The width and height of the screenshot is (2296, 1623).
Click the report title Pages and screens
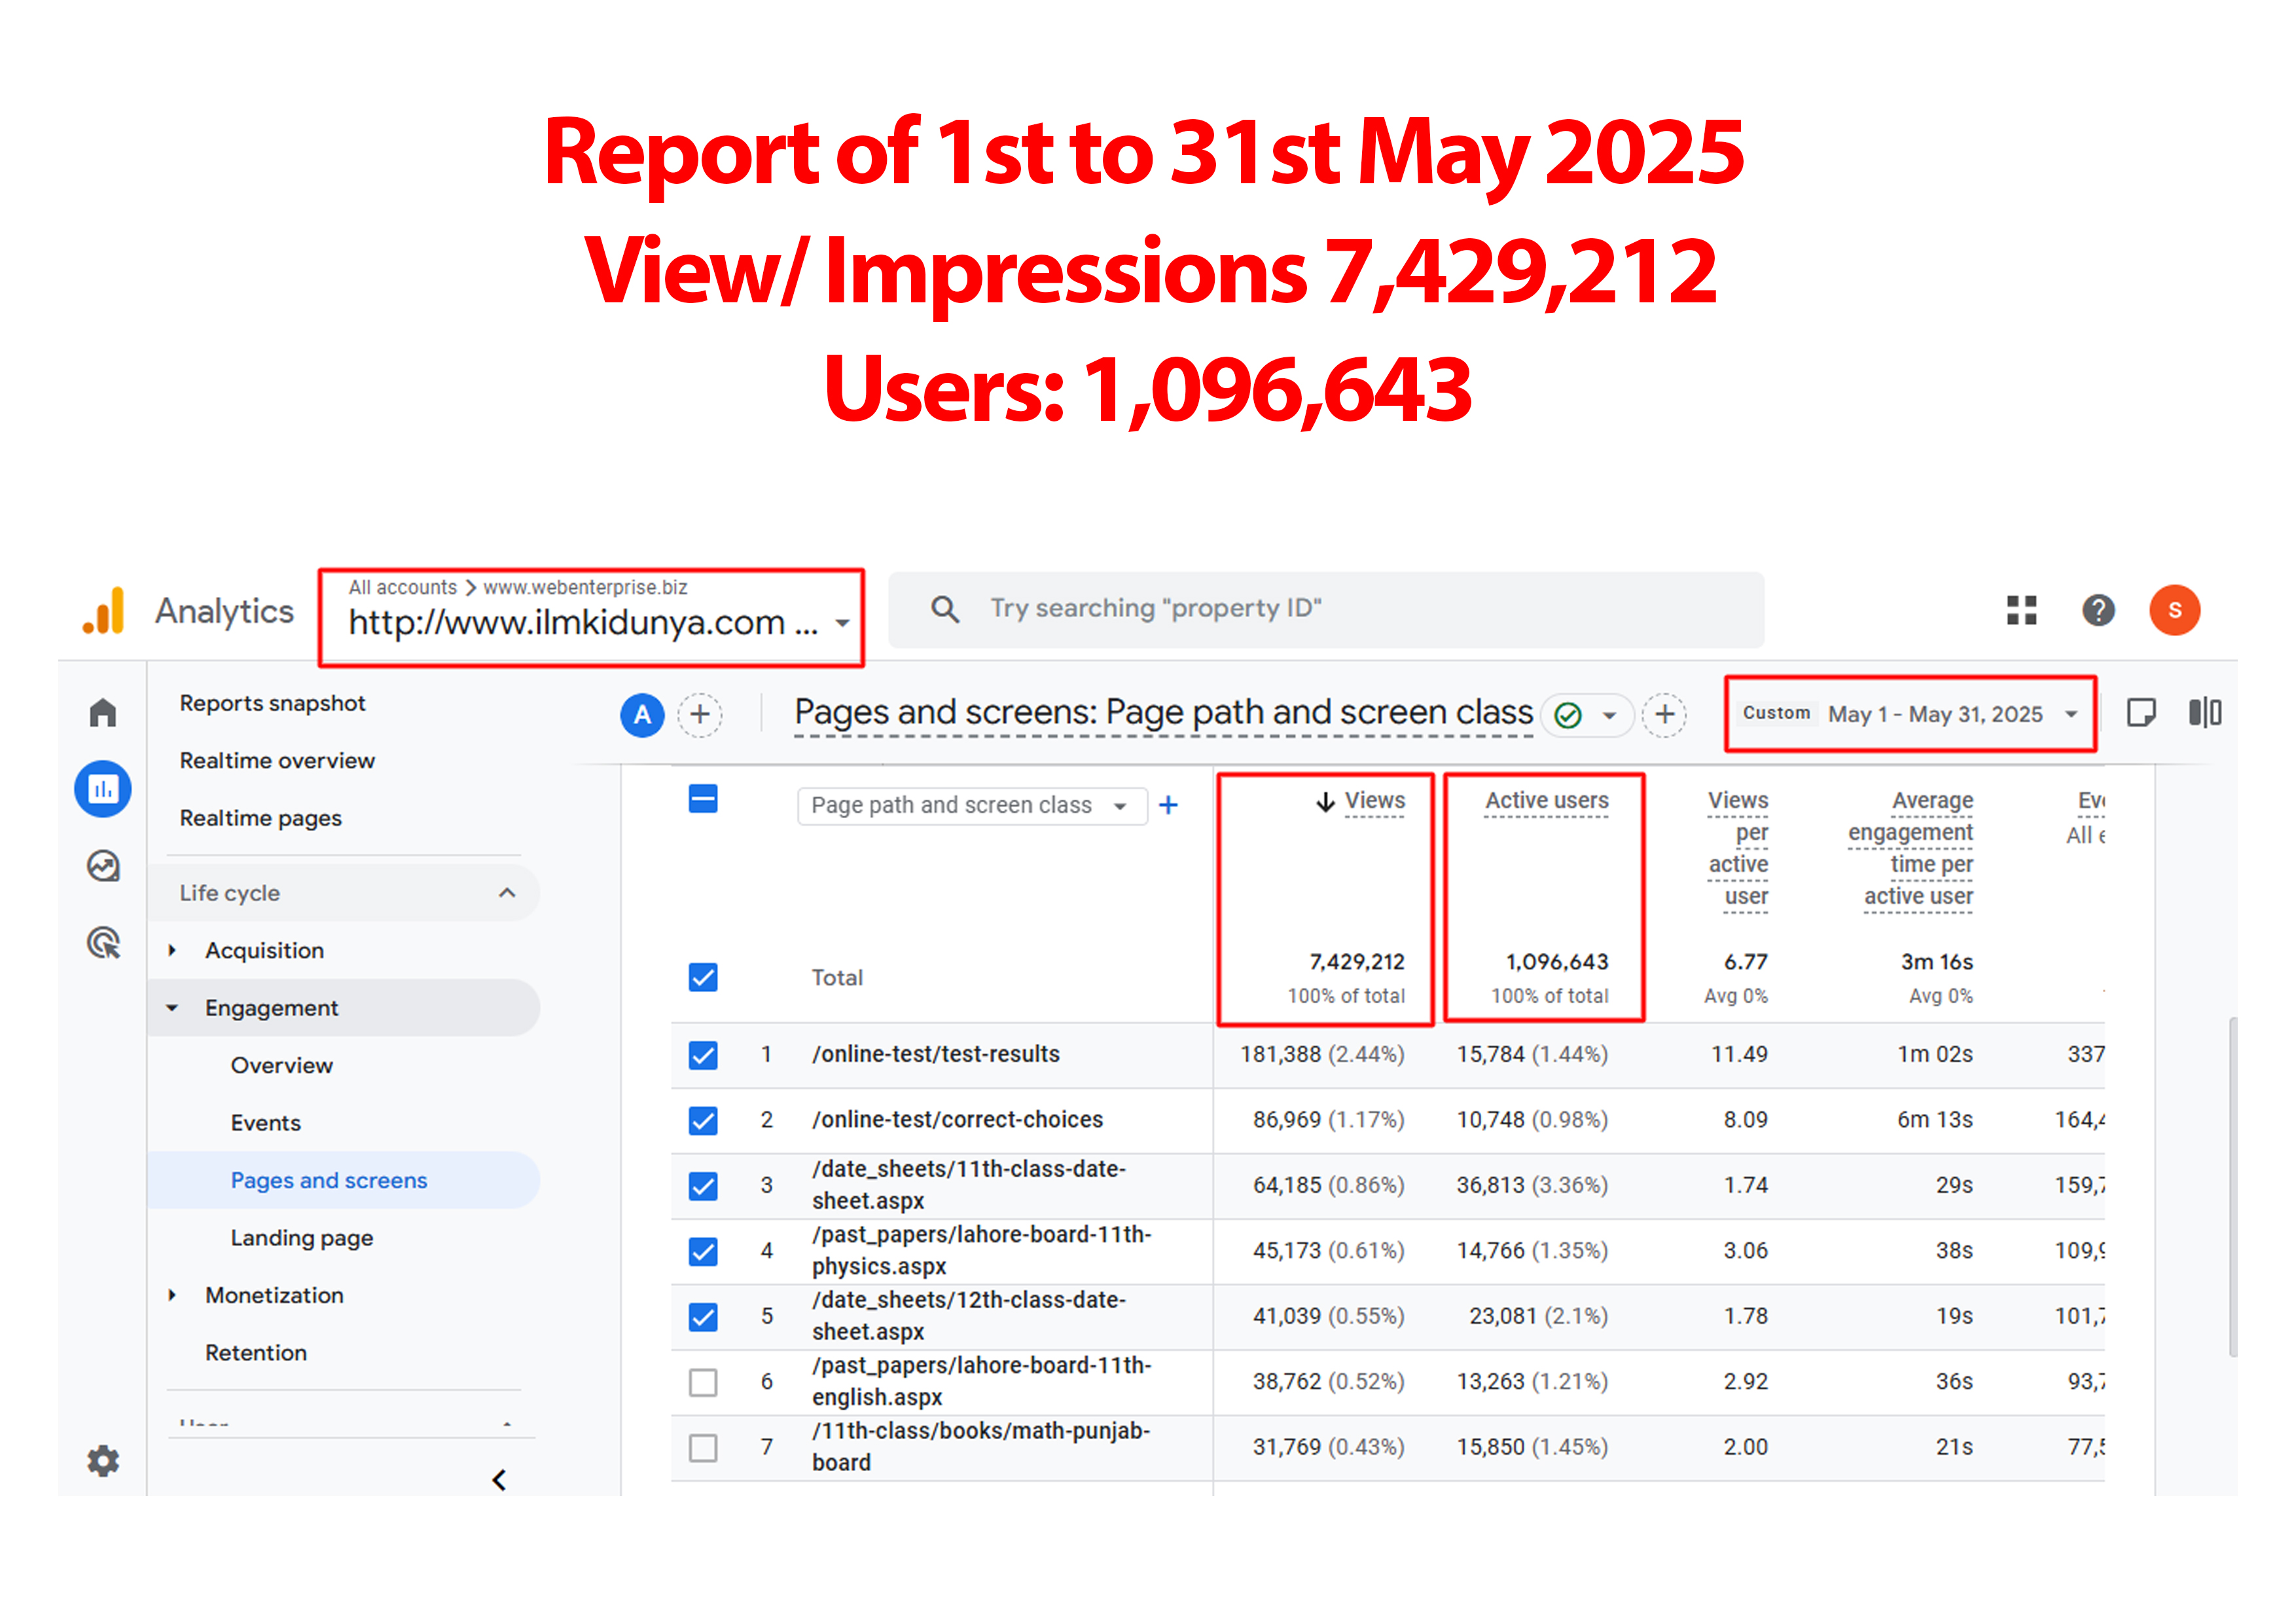tap(1163, 712)
